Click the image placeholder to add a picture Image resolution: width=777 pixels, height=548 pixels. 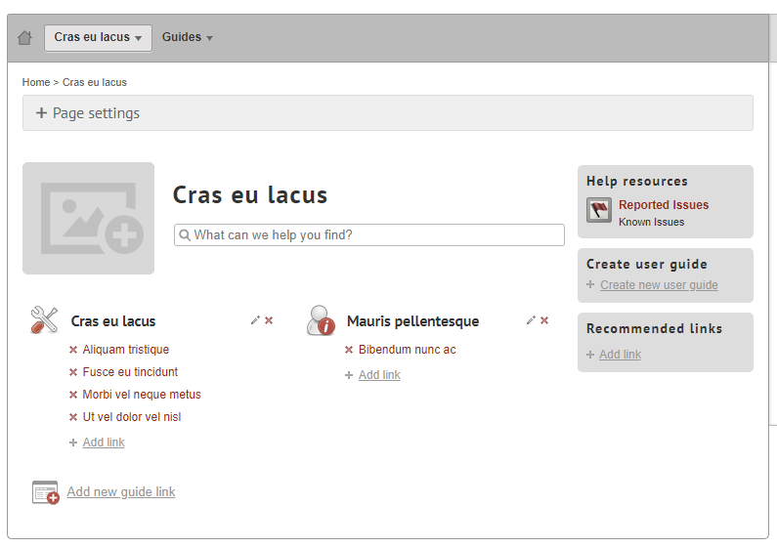point(88,218)
